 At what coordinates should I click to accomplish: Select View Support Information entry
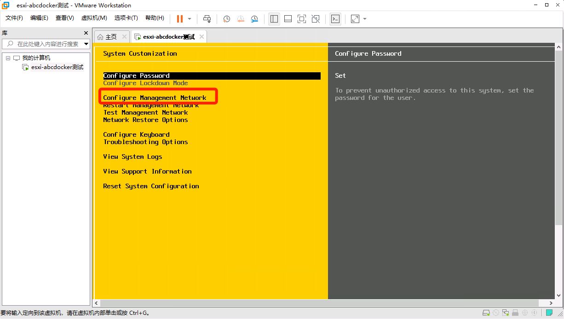(147, 172)
